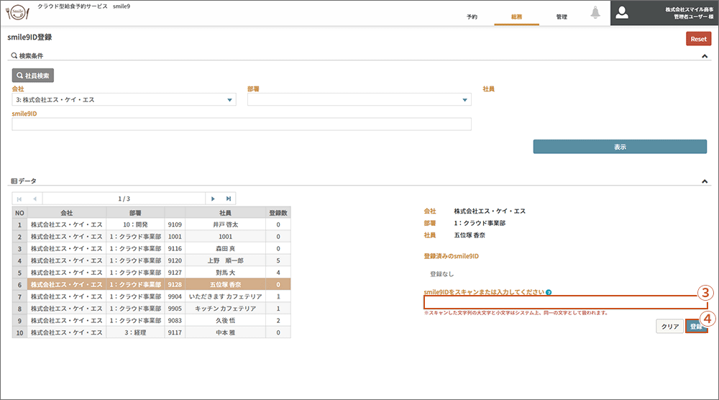This screenshot has width=719, height=400.
Task: Click the page indicator 1 / 3
Action: tap(124, 199)
